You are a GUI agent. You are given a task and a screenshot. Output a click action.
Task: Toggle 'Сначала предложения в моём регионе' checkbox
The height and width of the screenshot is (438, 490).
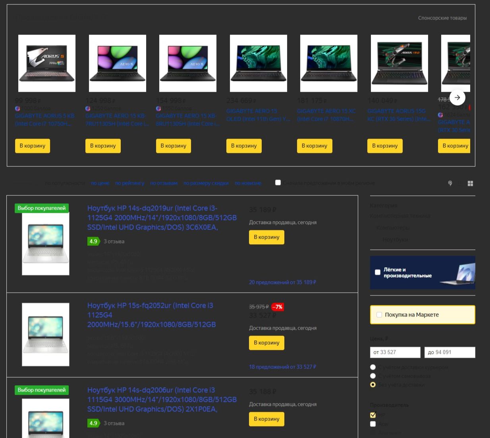coord(278,183)
